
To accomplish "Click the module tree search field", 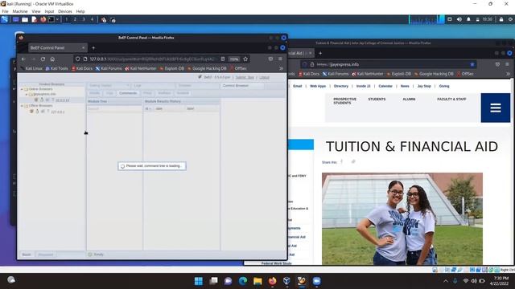I will tap(114, 108).
